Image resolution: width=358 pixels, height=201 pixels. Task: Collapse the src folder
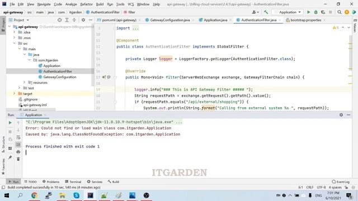click(x=15, y=44)
